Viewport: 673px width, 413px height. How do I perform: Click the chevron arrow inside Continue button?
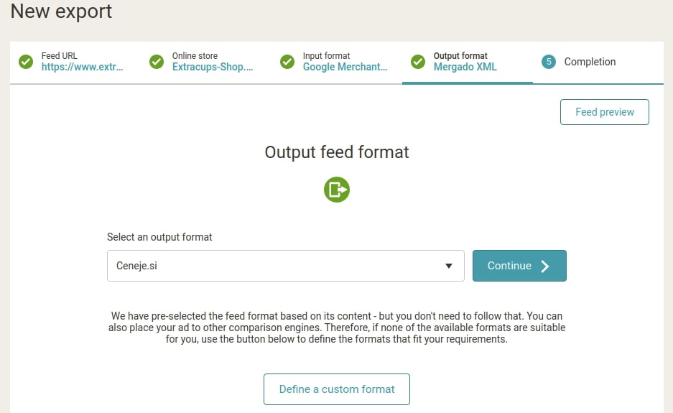[x=545, y=266]
